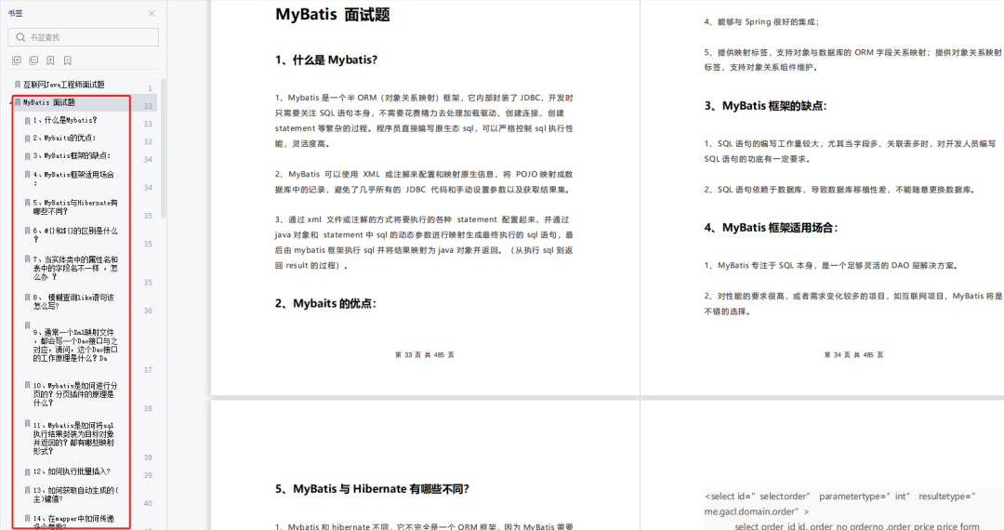Go to bookmark 8、模糊查询like语句该怎么写
Screen dimensions: 1004x530
pyautogui.click(x=73, y=301)
